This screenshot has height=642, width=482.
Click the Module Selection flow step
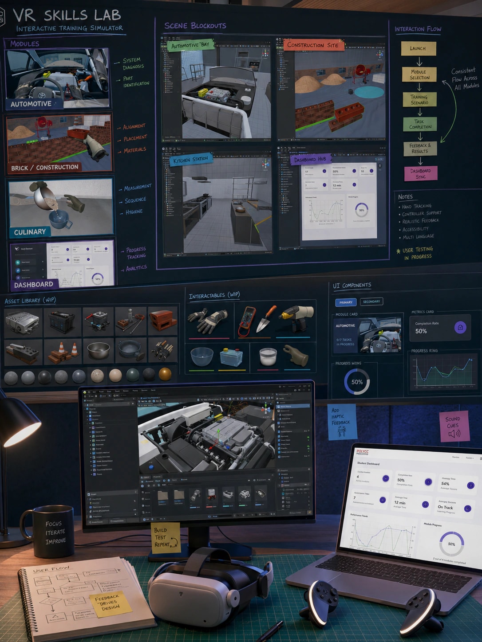[419, 74]
